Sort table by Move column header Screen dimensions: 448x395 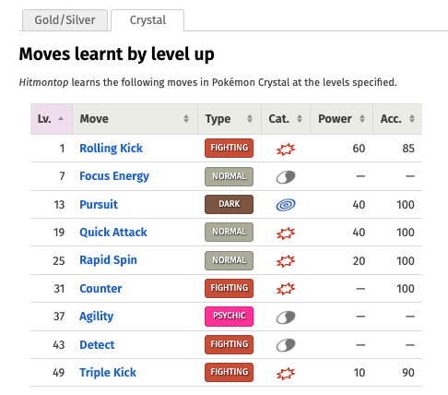pyautogui.click(x=135, y=119)
